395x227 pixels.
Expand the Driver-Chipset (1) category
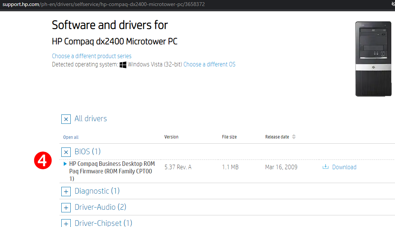pyautogui.click(x=66, y=223)
